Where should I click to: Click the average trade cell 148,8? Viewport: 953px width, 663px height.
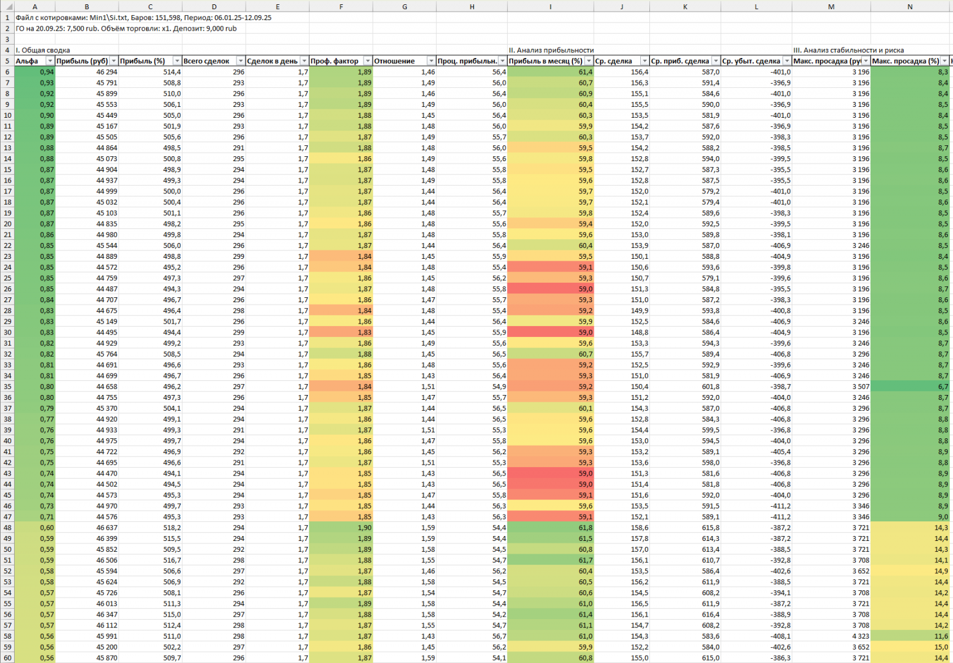tap(622, 332)
